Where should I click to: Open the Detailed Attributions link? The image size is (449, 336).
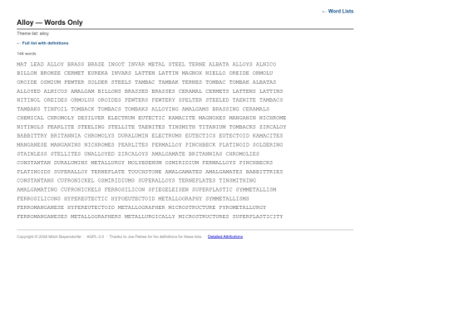pyautogui.click(x=225, y=236)
